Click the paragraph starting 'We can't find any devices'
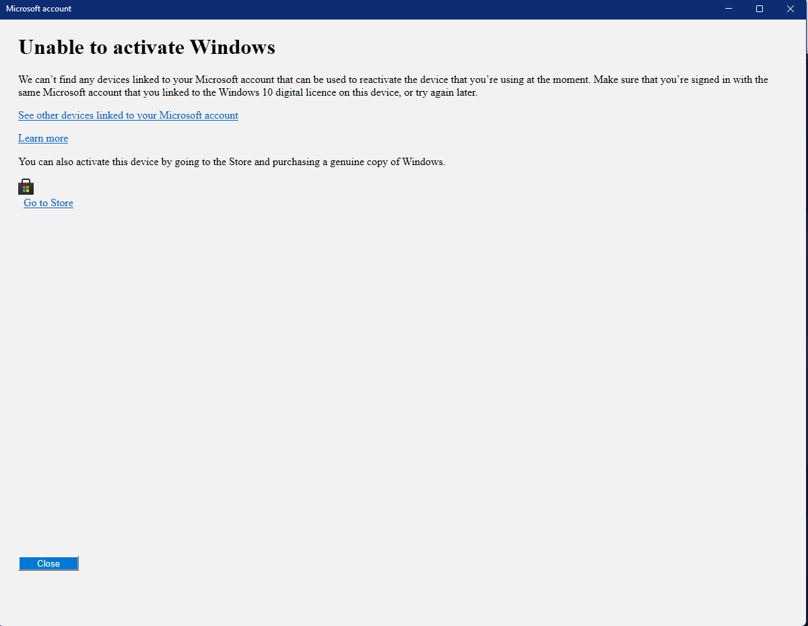Image resolution: width=808 pixels, height=626 pixels. click(x=393, y=86)
